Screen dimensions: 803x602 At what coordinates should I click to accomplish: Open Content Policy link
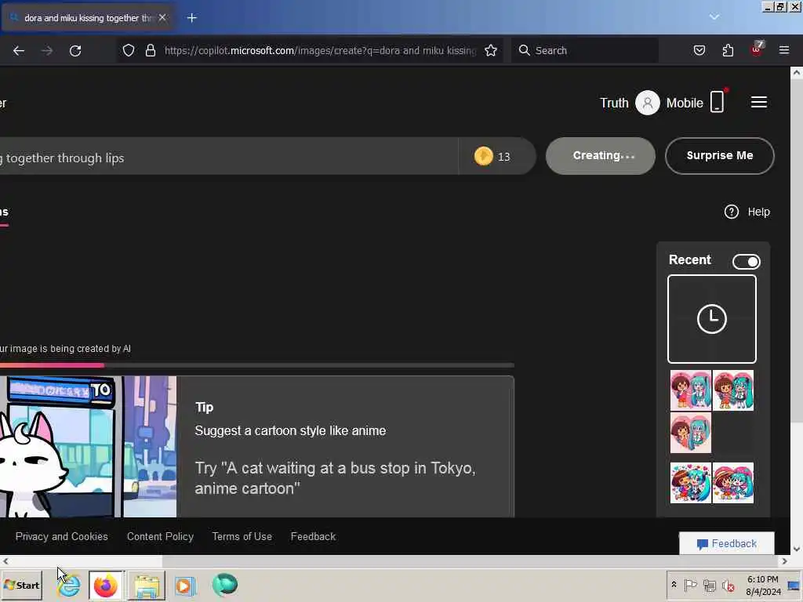click(x=160, y=536)
